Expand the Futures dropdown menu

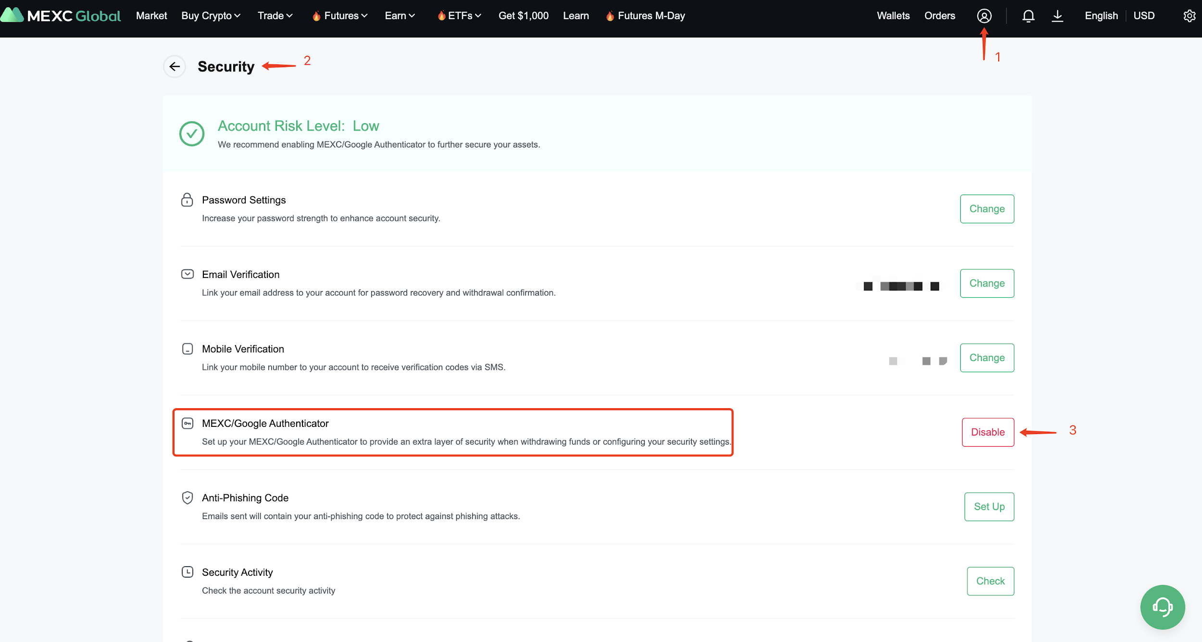pos(345,16)
